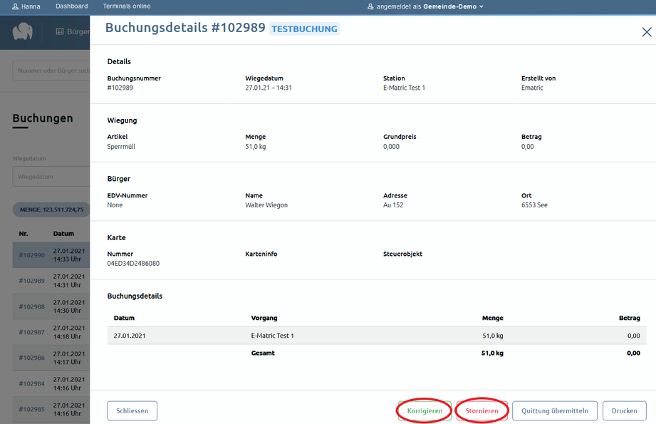Click the address value Au 152
The height and width of the screenshot is (424, 656).
(393, 205)
